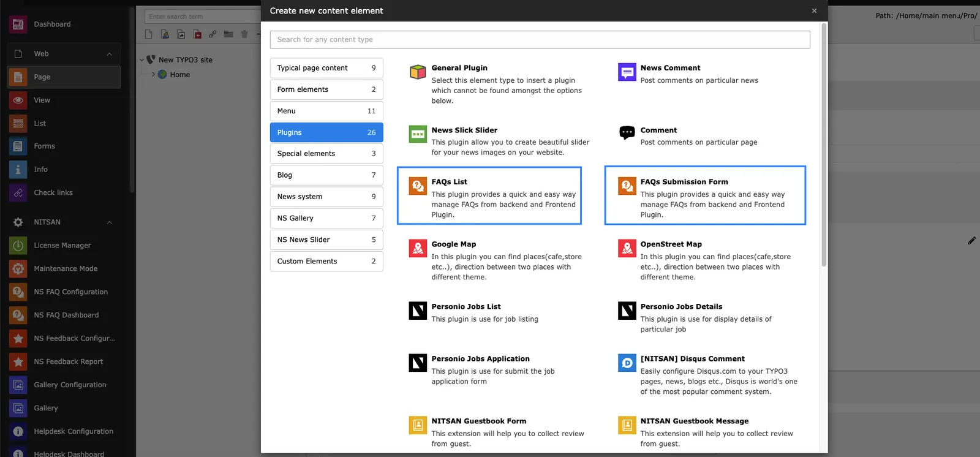Select Home page in page tree
This screenshot has height=457, width=980.
180,75
